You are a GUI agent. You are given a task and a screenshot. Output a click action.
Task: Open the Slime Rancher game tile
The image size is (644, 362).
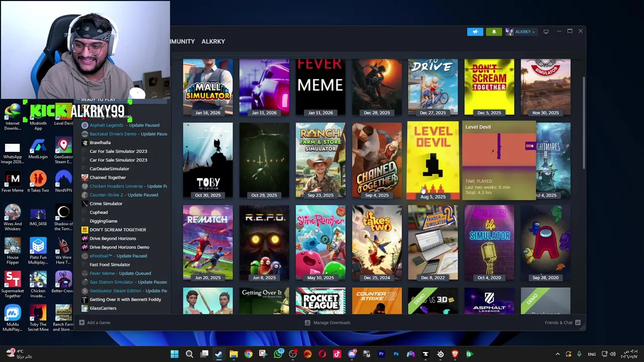pyautogui.click(x=320, y=243)
